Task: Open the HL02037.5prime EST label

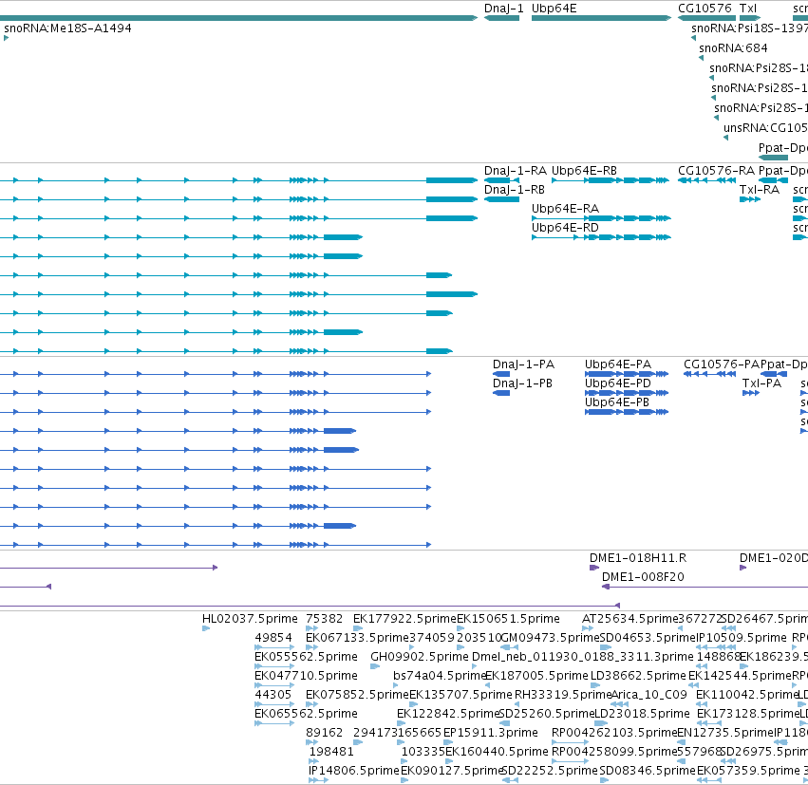Action: coord(250,619)
